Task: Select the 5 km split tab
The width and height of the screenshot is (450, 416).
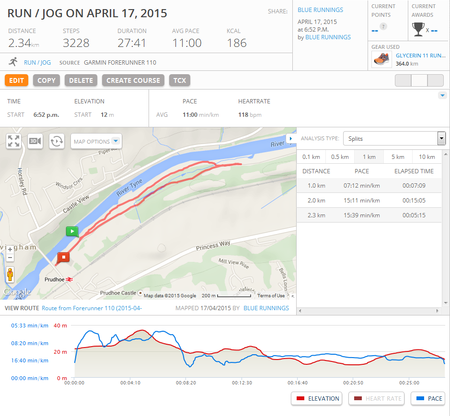Action: point(397,157)
